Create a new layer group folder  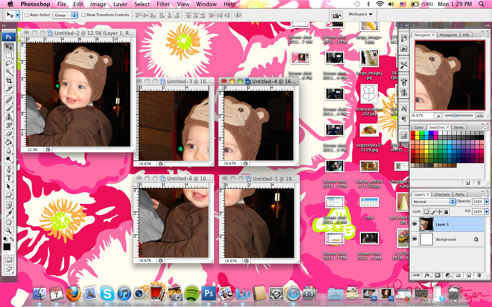[458, 275]
